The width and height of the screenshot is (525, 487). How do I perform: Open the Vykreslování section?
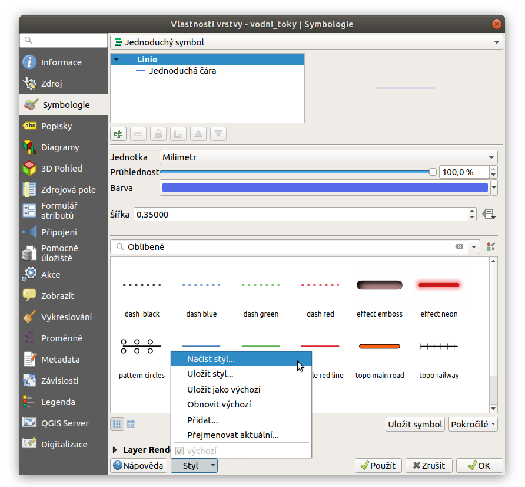[64, 317]
